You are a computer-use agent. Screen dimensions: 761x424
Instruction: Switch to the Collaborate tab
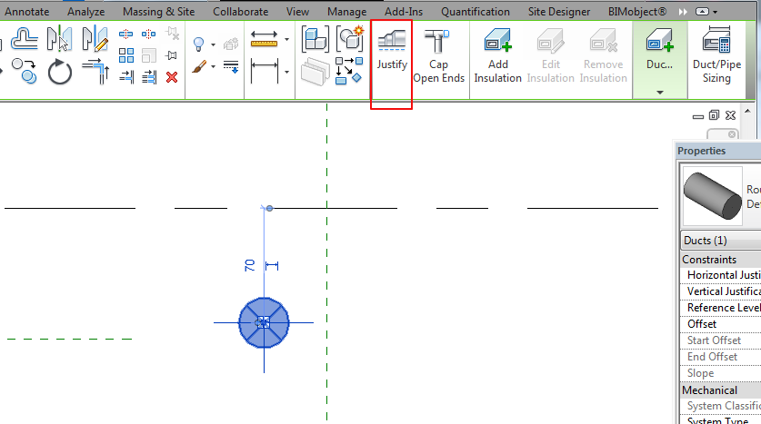(x=240, y=12)
